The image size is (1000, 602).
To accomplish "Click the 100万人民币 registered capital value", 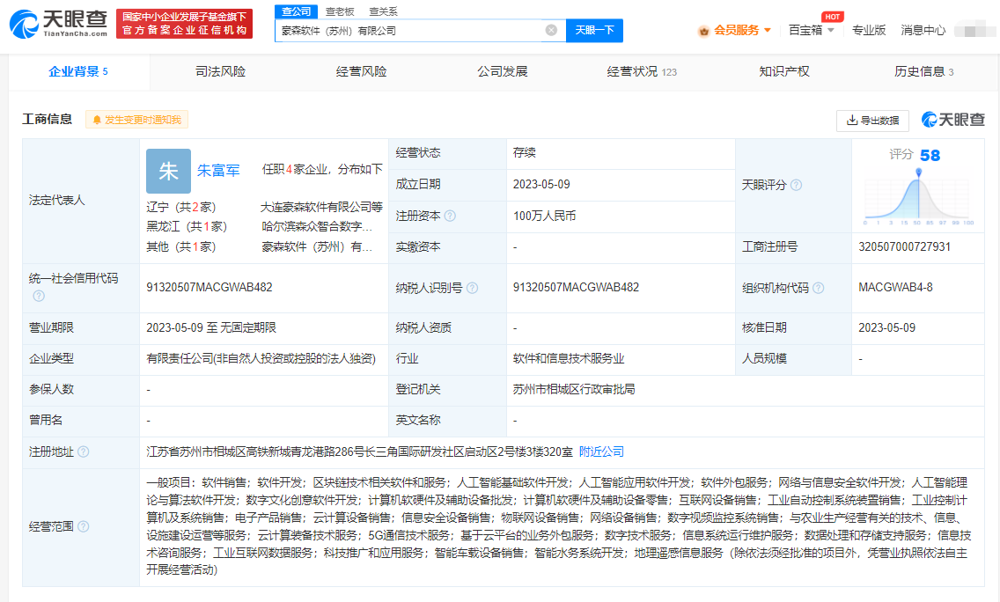I will point(544,217).
